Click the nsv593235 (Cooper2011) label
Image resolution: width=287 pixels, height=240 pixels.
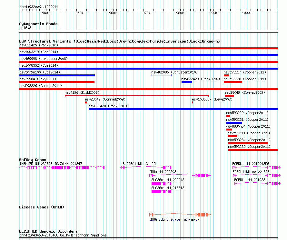(x=249, y=147)
